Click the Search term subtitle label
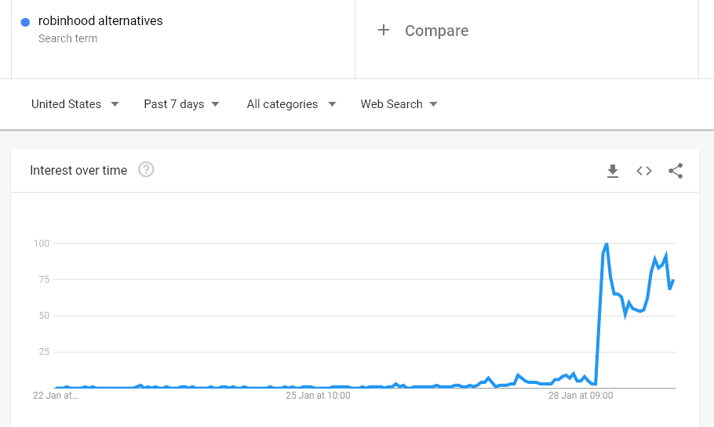This screenshot has height=427, width=714. click(67, 38)
